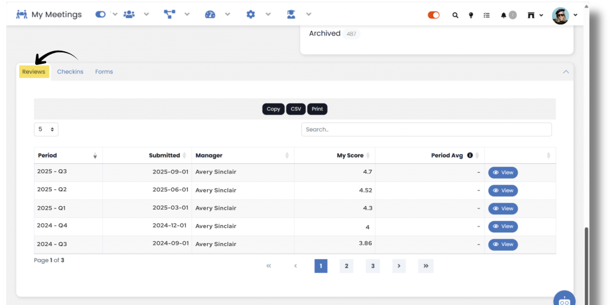The height and width of the screenshot is (305, 611).
Task: View the 2025 - Q3 review
Action: point(503,173)
